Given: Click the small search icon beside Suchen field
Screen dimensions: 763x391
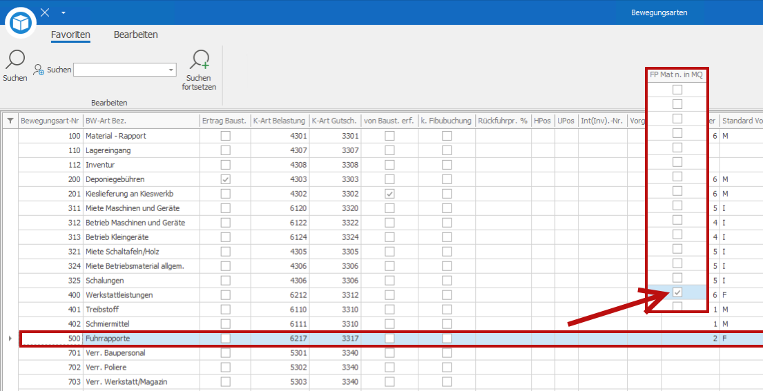Looking at the screenshot, I should coord(39,70).
